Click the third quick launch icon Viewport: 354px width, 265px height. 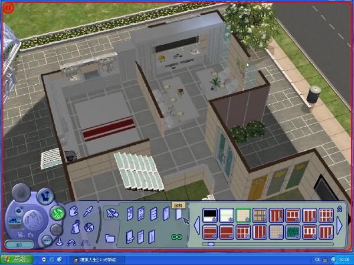pos(60,260)
